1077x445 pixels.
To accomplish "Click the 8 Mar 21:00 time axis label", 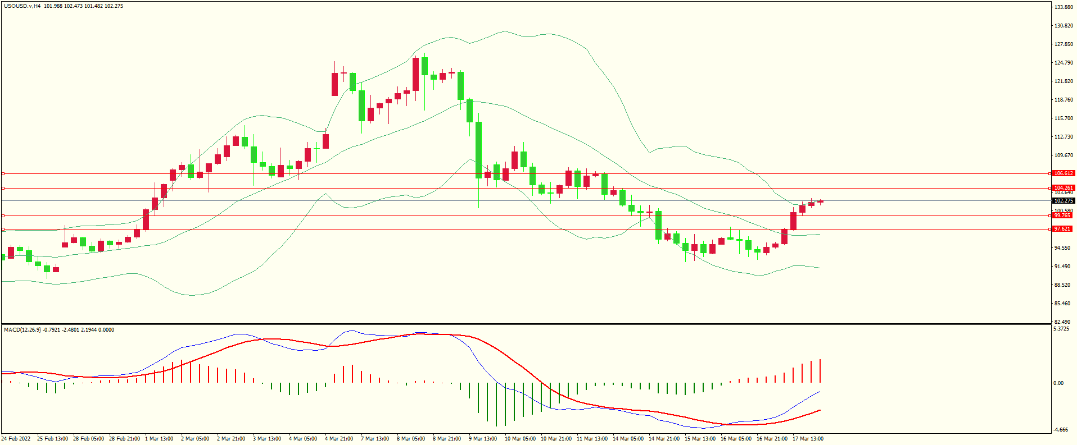I will [x=447, y=439].
